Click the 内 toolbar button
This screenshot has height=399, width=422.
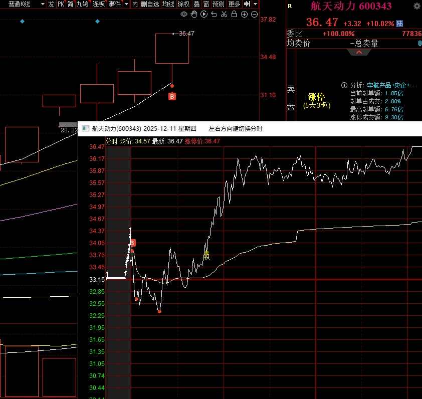[x=135, y=4]
